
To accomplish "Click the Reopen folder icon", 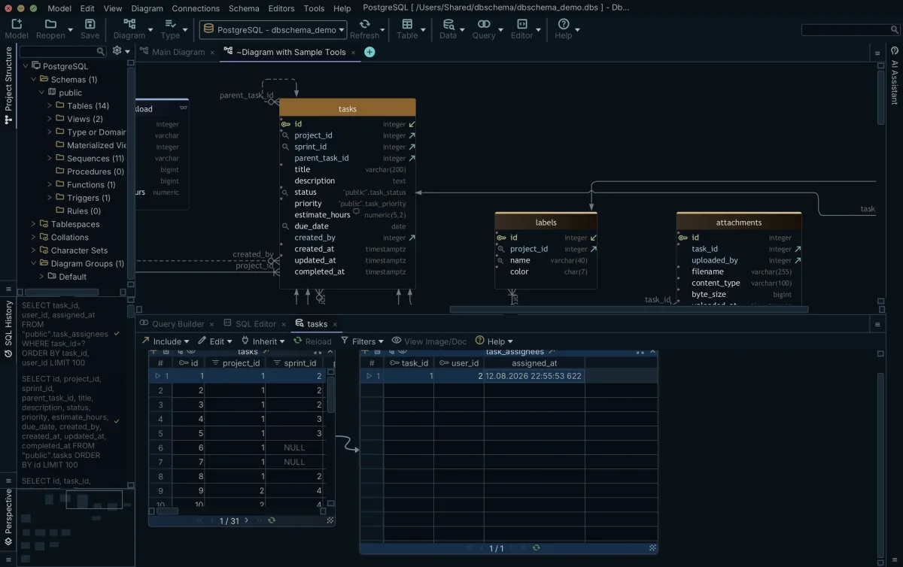I will pyautogui.click(x=51, y=25).
